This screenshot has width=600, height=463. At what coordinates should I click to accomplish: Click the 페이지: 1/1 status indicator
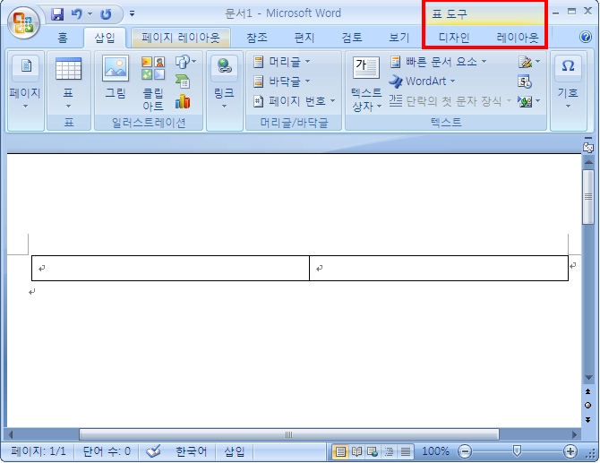(x=38, y=451)
